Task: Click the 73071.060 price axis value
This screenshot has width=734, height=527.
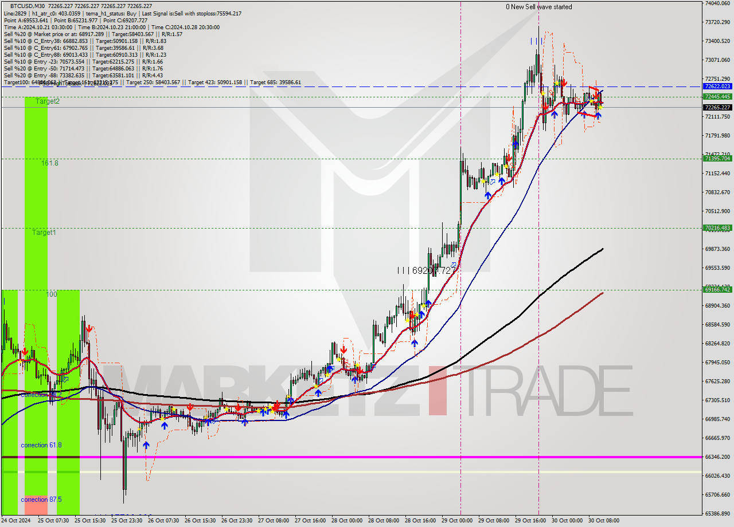Action: point(717,60)
